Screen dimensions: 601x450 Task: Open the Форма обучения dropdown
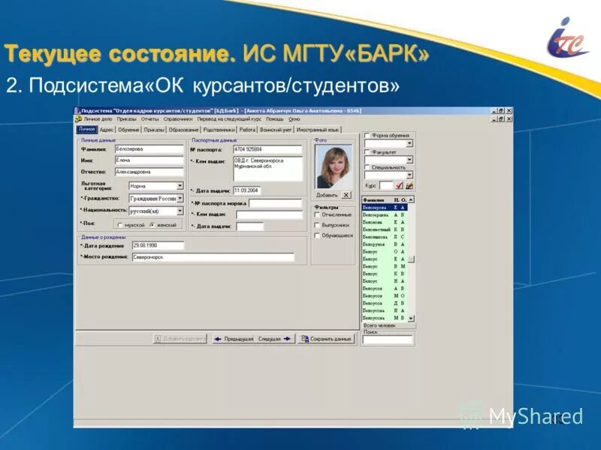coord(409,143)
